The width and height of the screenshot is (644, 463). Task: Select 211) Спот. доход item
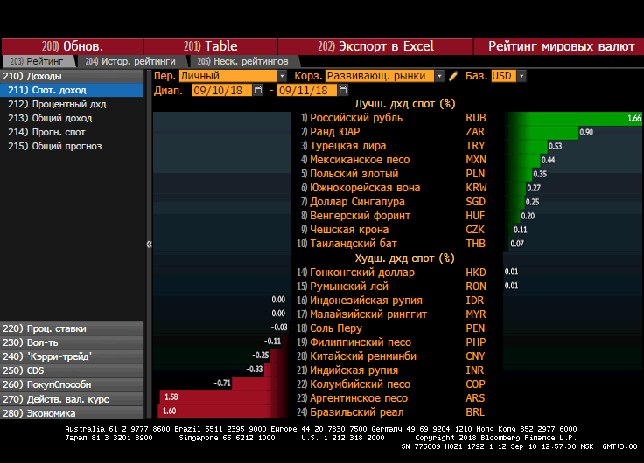click(x=72, y=90)
